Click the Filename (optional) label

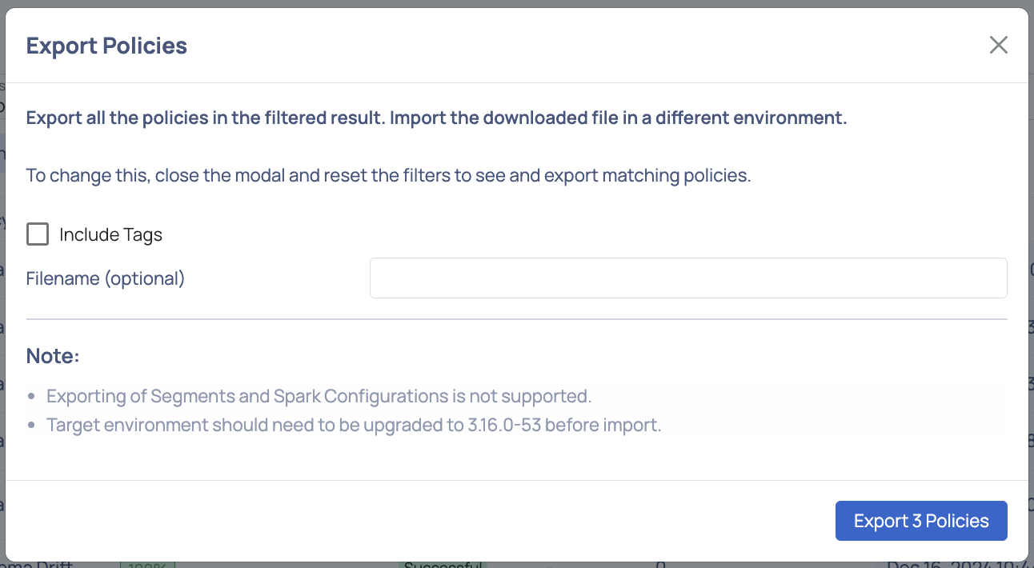pos(106,278)
